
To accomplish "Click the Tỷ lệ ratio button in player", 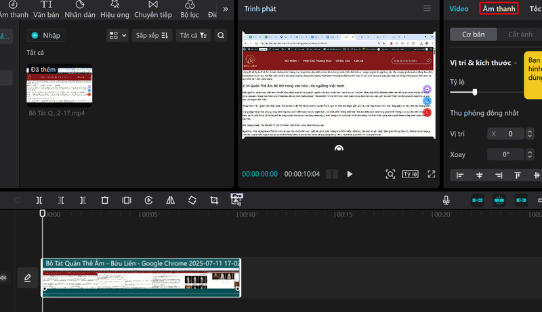I will [410, 174].
